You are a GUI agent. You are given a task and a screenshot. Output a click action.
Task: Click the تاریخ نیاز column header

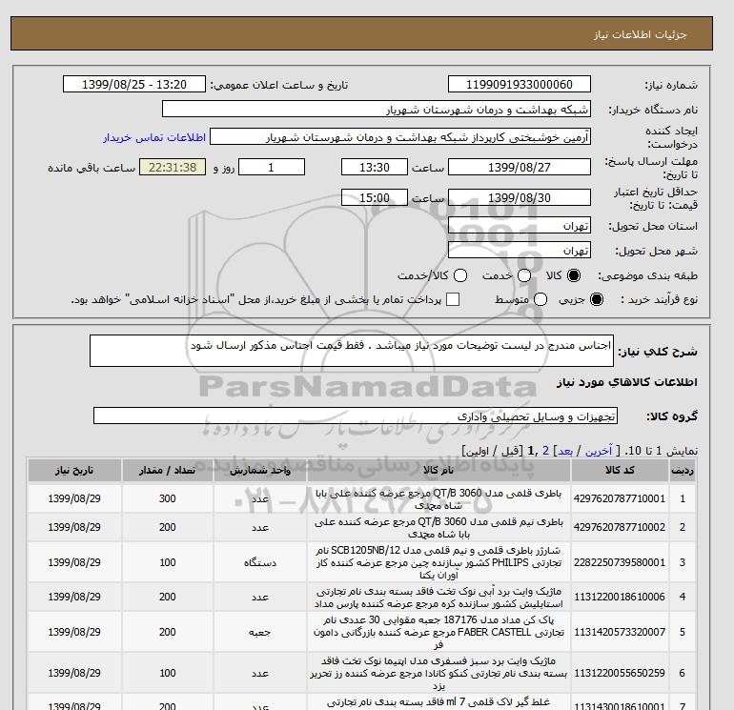point(74,471)
